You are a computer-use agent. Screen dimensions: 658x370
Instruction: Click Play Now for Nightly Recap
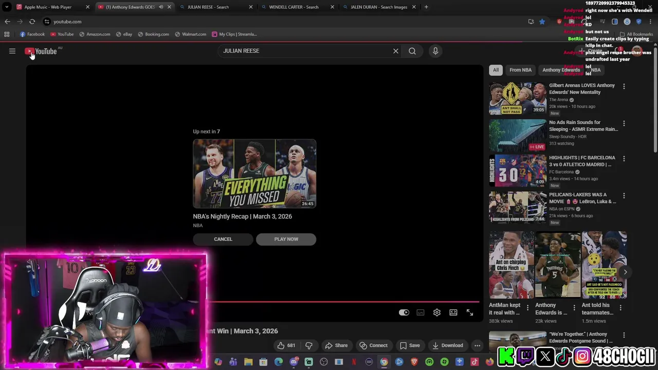(286, 239)
